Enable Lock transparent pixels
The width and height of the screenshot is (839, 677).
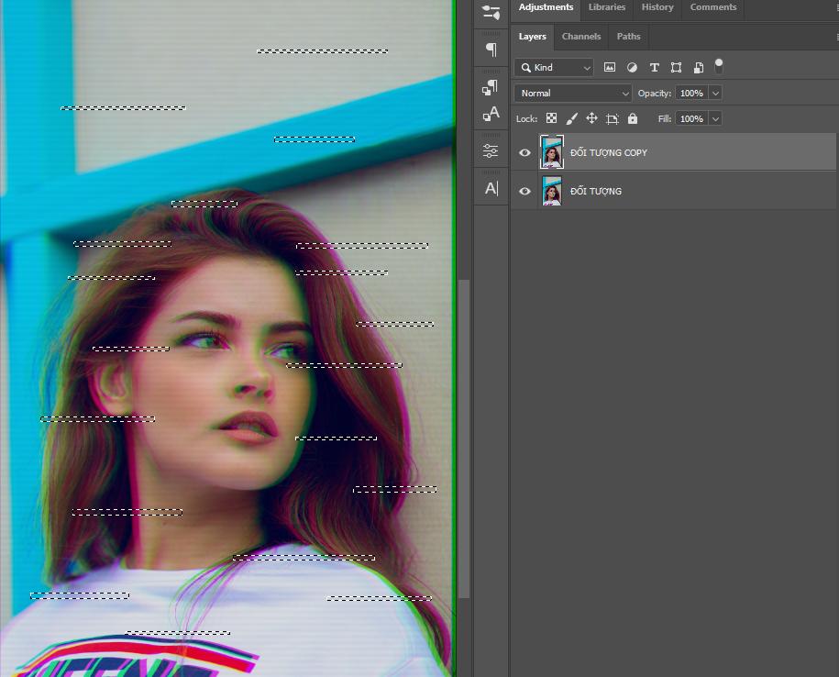click(x=551, y=118)
